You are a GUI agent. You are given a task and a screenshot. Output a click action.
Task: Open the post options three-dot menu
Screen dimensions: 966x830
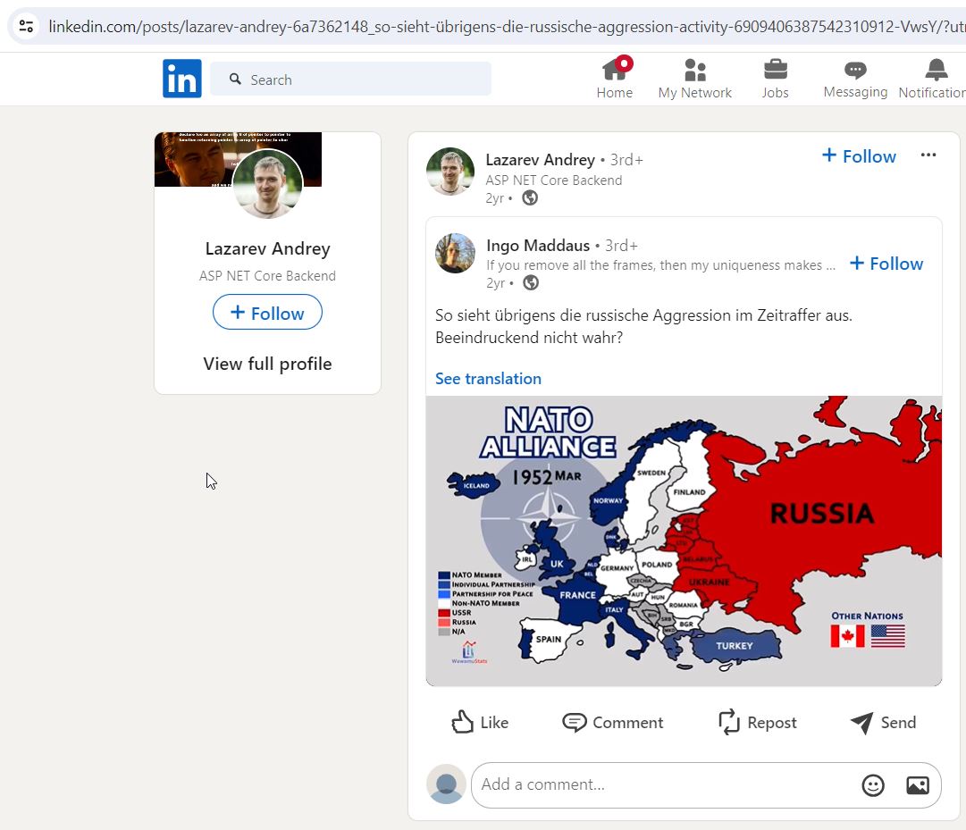pyautogui.click(x=928, y=155)
